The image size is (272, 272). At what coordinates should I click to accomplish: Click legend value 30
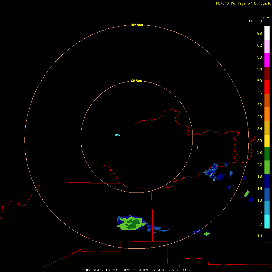[x=260, y=141]
